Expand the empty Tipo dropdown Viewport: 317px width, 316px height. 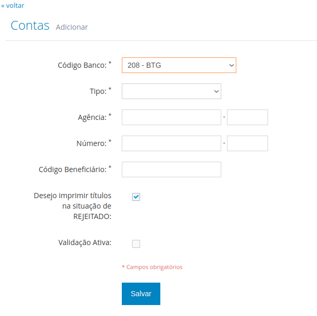click(x=171, y=91)
